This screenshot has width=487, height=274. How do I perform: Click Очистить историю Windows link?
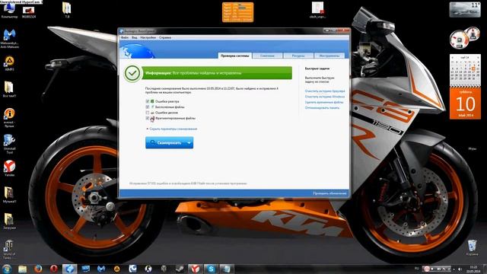[325, 97]
